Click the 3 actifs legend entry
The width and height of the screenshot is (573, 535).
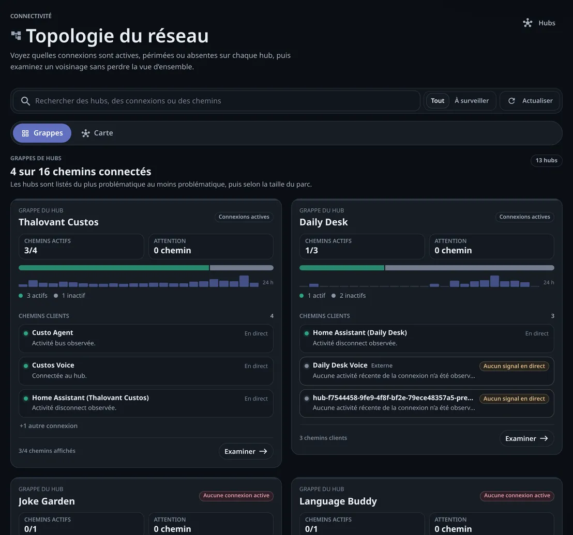pyautogui.click(x=33, y=296)
